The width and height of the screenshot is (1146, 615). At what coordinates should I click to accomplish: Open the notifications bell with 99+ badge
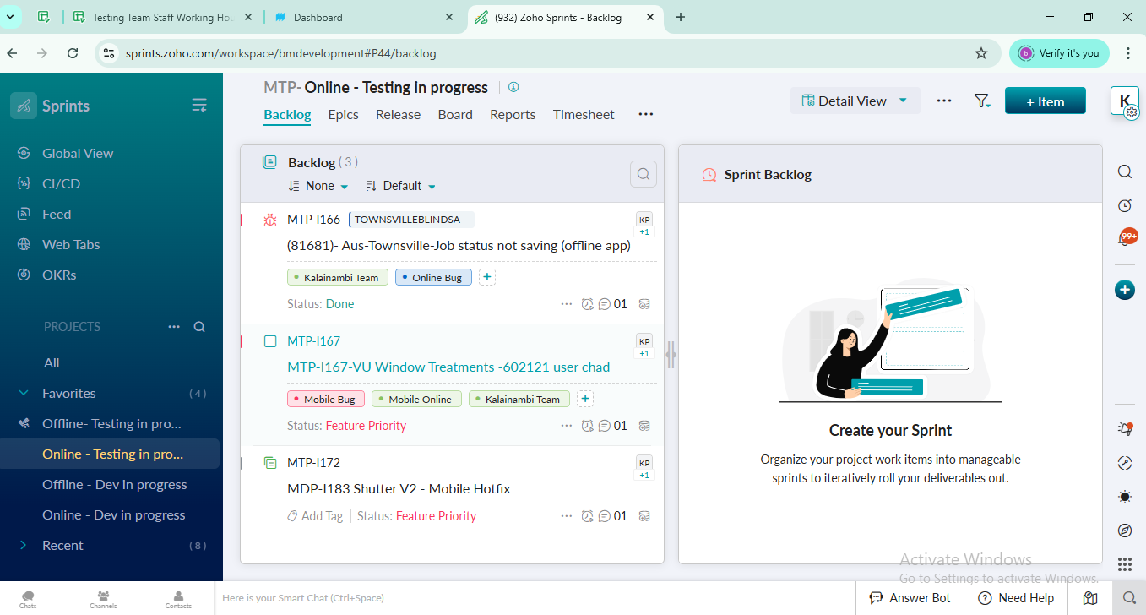pyautogui.click(x=1125, y=238)
